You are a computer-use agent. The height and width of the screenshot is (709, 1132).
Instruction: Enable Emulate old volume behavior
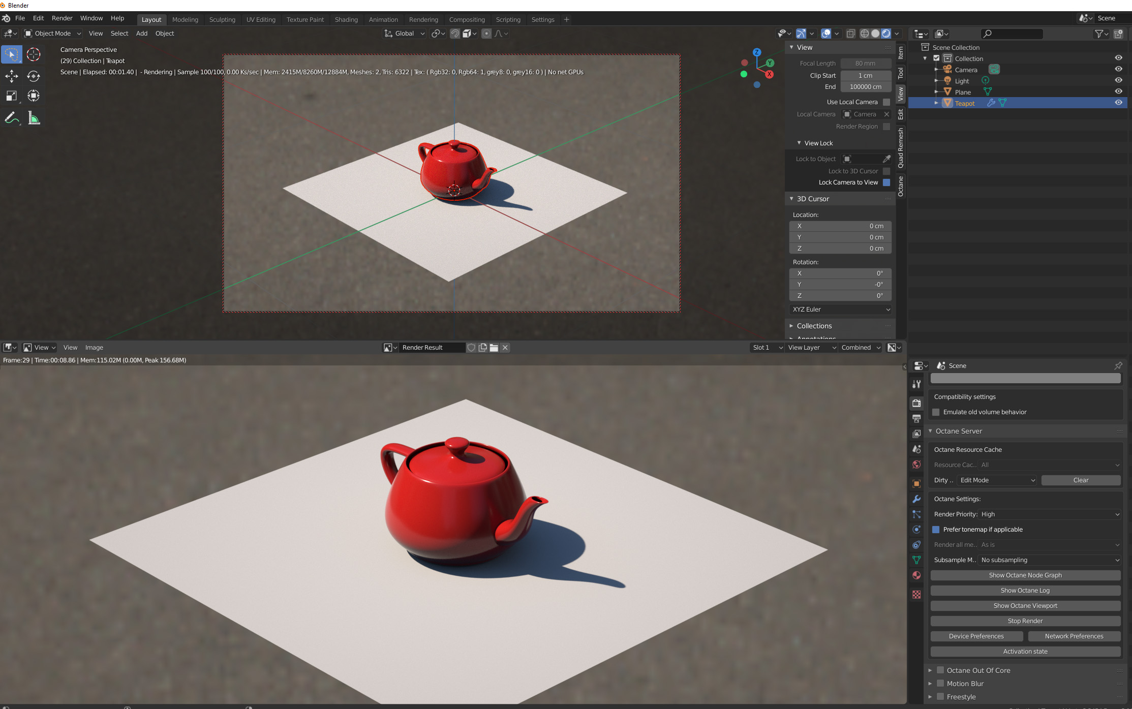click(936, 412)
